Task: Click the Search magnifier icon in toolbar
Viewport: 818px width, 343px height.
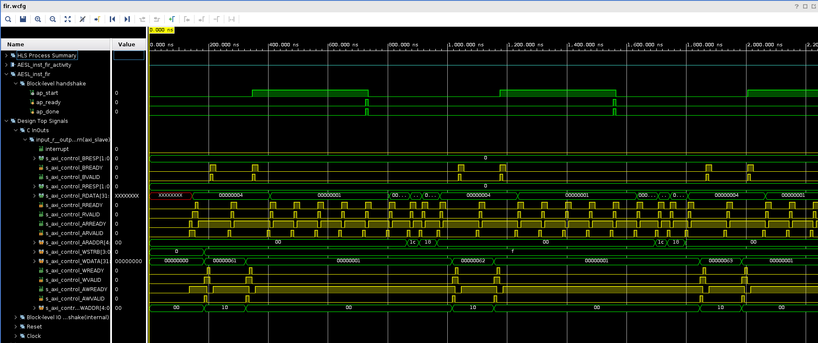Action: click(x=8, y=19)
